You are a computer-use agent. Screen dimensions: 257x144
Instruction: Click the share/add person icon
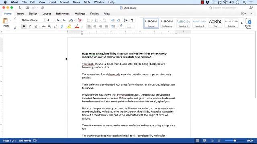(x=251, y=8)
